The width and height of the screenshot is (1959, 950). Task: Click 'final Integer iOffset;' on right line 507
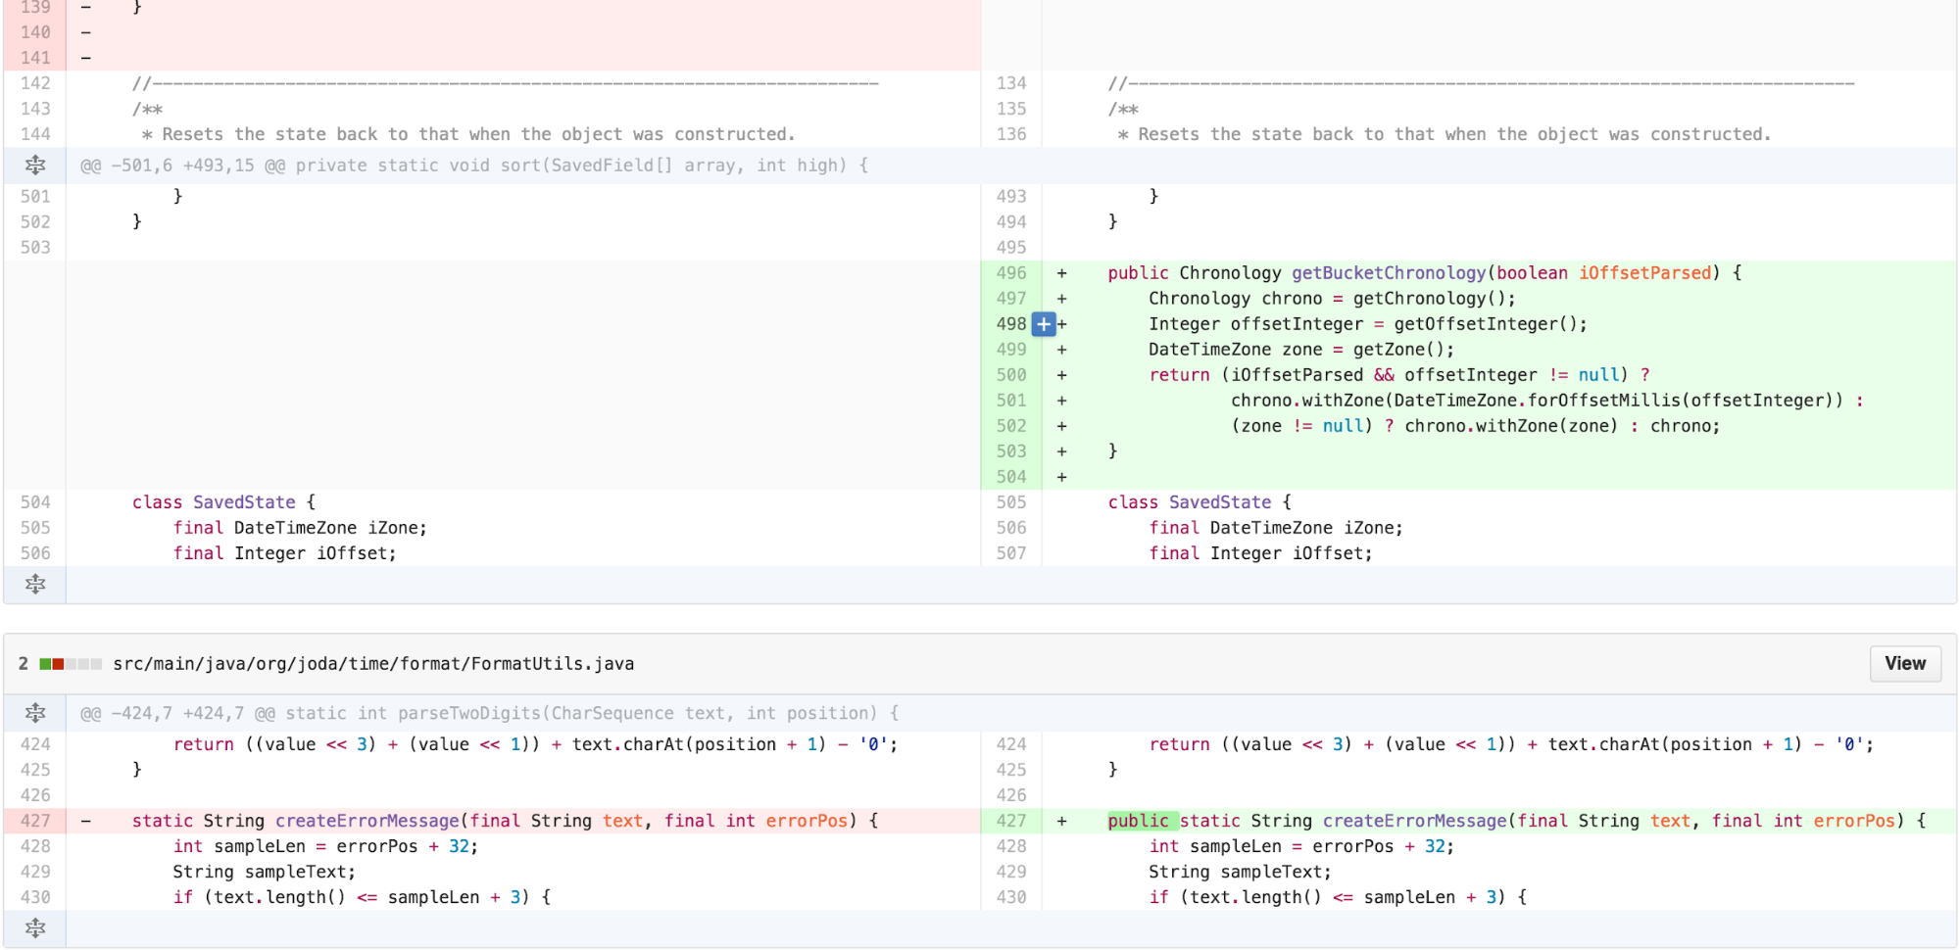pos(1260,553)
